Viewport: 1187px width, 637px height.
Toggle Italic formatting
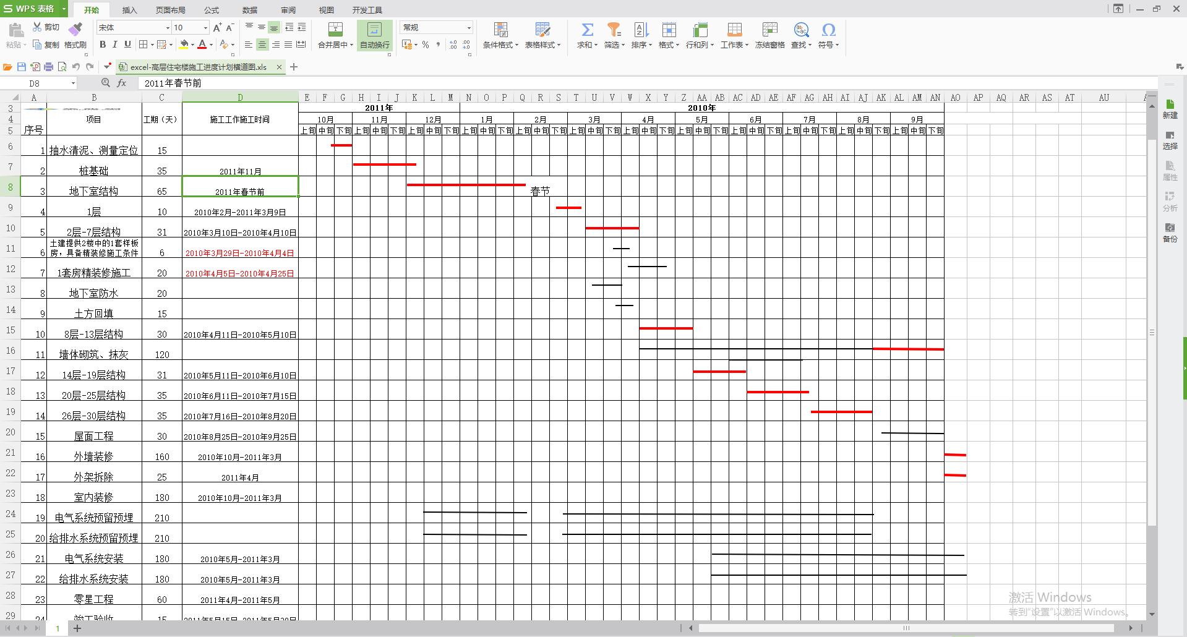[x=115, y=45]
